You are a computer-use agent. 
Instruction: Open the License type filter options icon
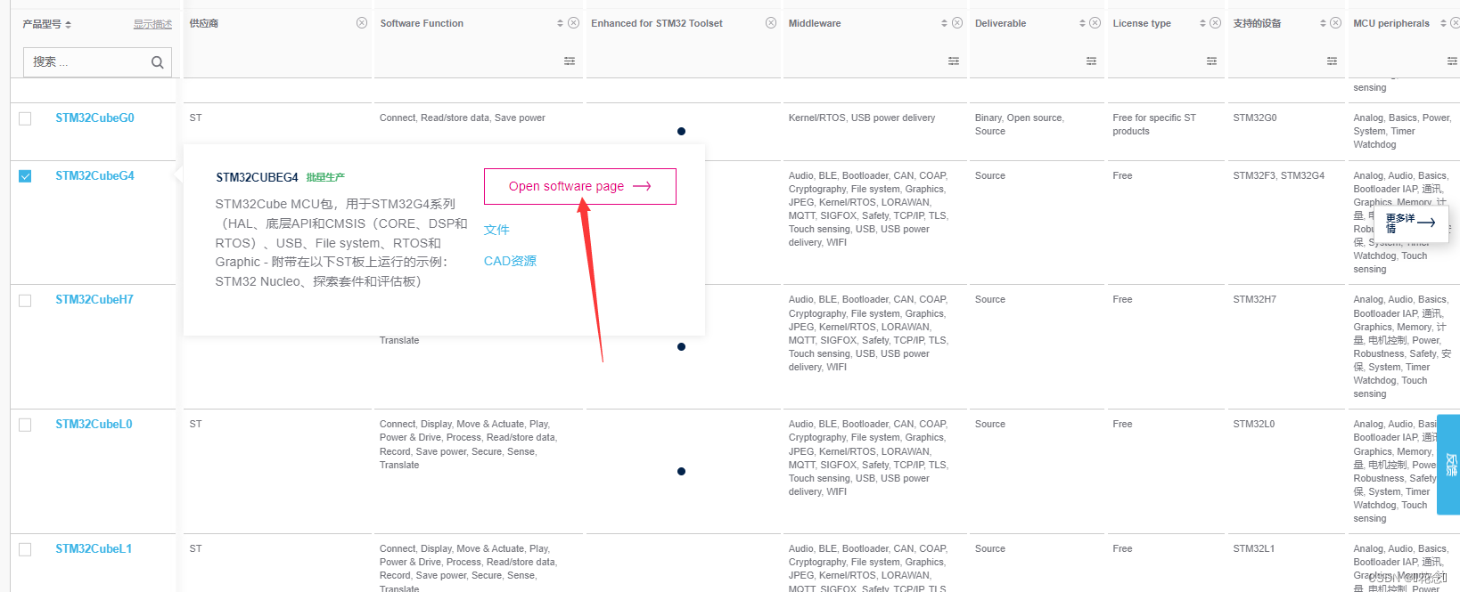click(x=1211, y=61)
